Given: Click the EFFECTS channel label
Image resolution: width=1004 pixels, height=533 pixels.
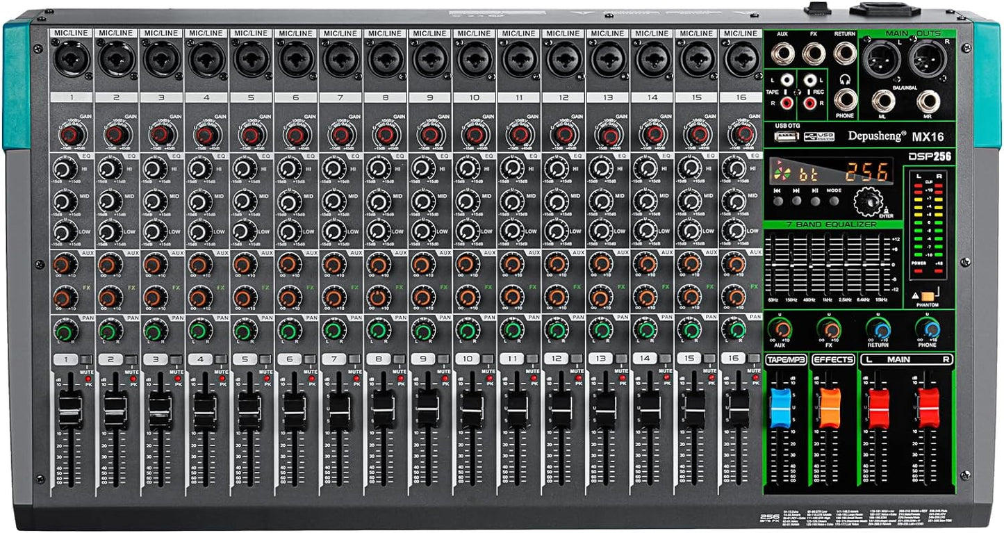Looking at the screenshot, I should [x=833, y=359].
